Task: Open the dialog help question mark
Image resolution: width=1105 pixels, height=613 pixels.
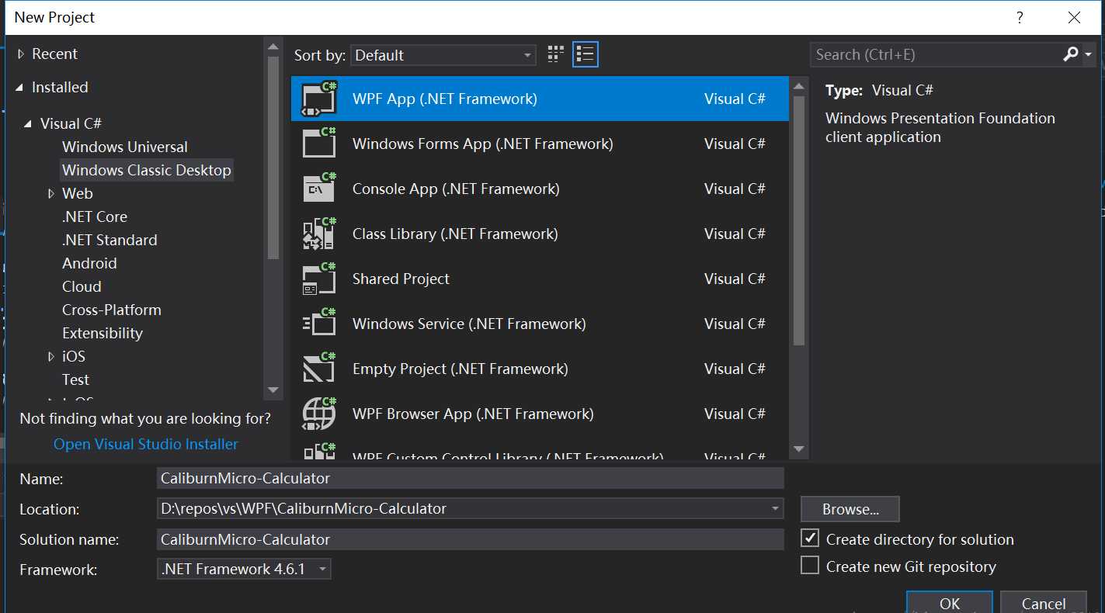Action: click(x=1020, y=17)
